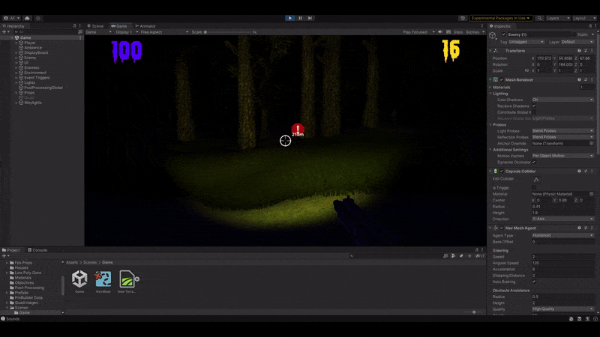Viewport: 600px width, 337px height.
Task: Select Enemies in the Hierarchy
Action: point(31,67)
